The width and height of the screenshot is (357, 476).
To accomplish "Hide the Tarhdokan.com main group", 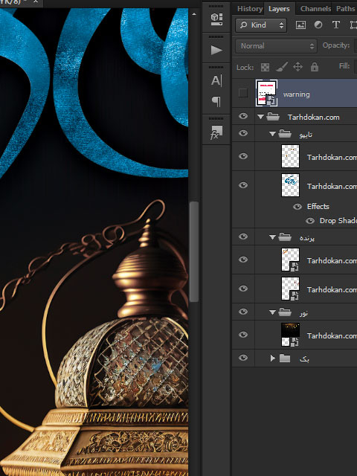I will click(x=243, y=116).
